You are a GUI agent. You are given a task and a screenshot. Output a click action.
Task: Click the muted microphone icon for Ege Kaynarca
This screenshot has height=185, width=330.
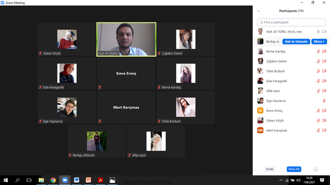click(x=324, y=101)
